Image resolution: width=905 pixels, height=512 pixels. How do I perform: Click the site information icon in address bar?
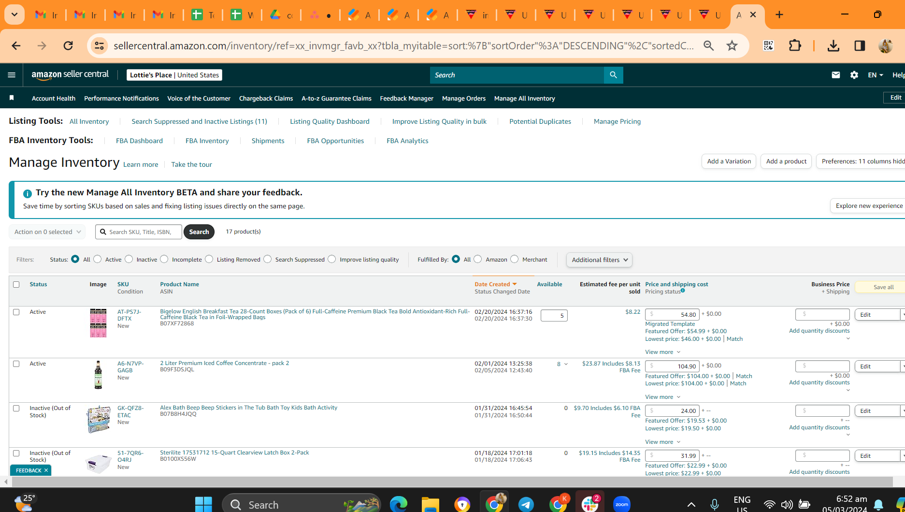99,45
